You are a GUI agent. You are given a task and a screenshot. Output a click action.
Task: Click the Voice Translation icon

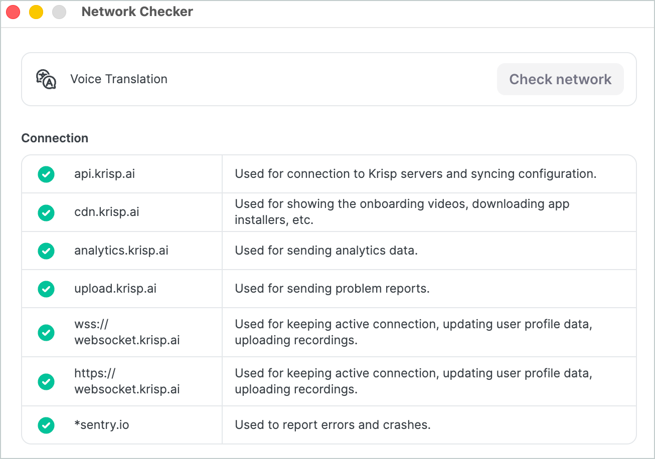point(46,79)
